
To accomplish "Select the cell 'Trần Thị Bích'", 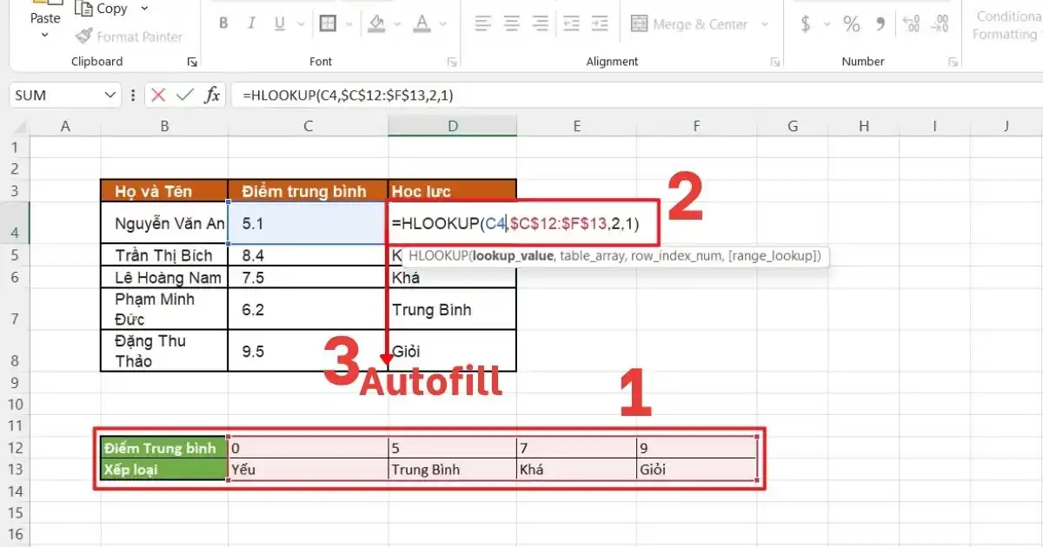I will pyautogui.click(x=164, y=255).
